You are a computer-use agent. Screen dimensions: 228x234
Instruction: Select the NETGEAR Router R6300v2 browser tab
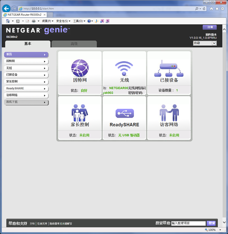tap(25, 15)
